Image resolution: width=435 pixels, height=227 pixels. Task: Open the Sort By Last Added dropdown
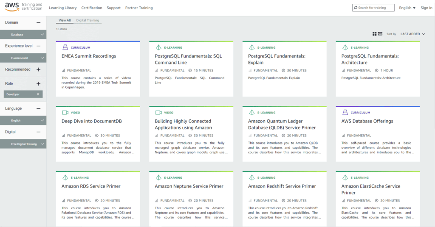(412, 34)
